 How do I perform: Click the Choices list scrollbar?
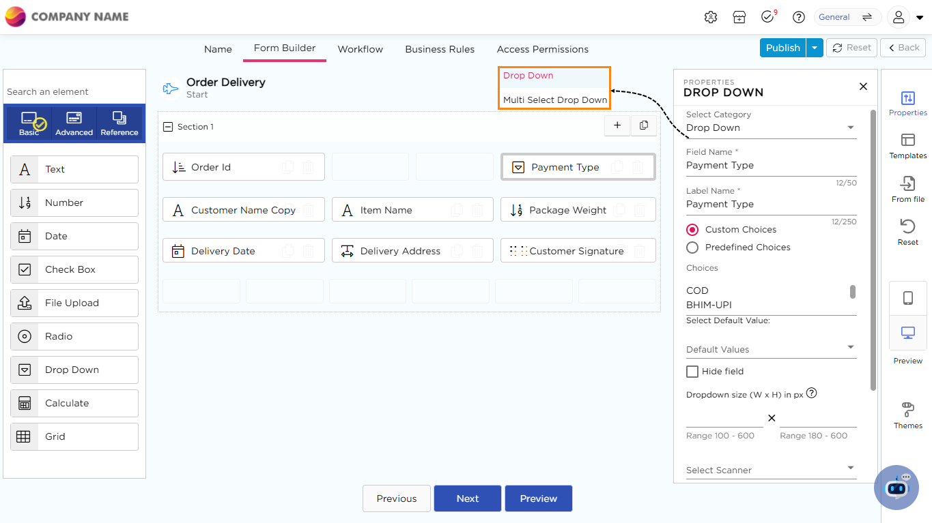[x=852, y=292]
